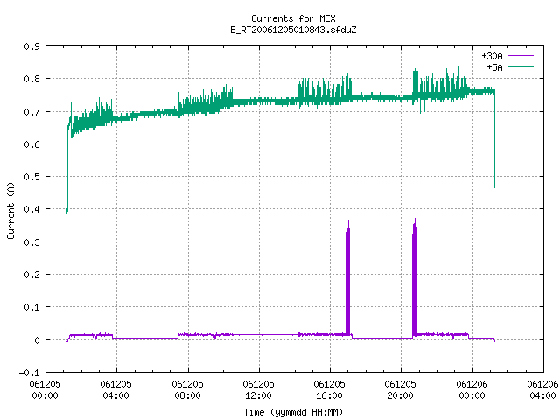Click the x-axis label 061205 20:00
560x420 pixels.
pos(401,390)
